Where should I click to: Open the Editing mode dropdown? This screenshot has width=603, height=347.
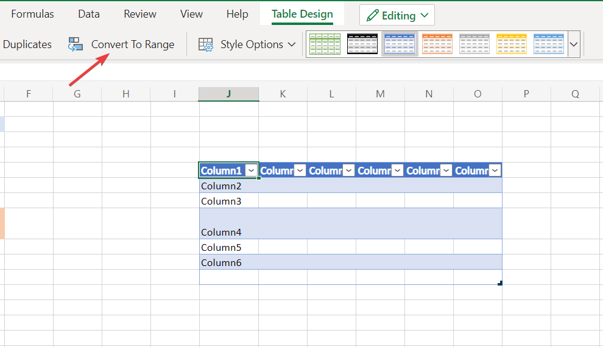(425, 15)
